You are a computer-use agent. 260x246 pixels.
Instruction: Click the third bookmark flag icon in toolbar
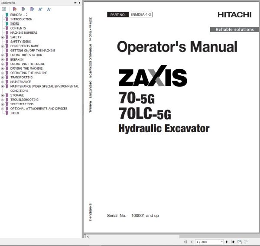(32, 9)
